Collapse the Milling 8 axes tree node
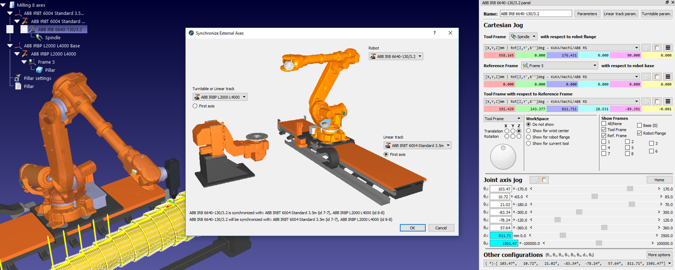The width and height of the screenshot is (675, 270). tap(4, 5)
